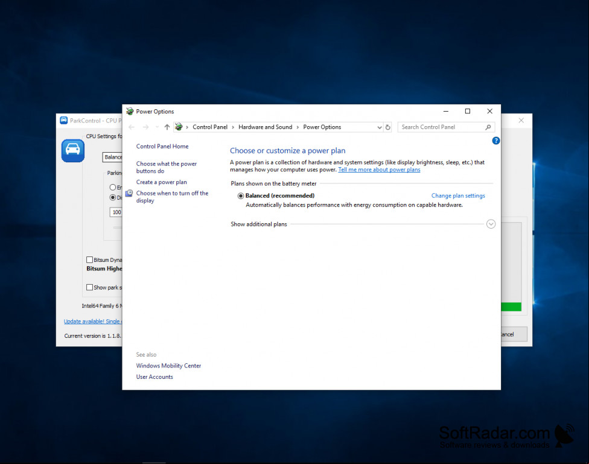Screen dimensions: 589x464
Task: Click the address bar Power Options icon
Action: click(x=179, y=127)
